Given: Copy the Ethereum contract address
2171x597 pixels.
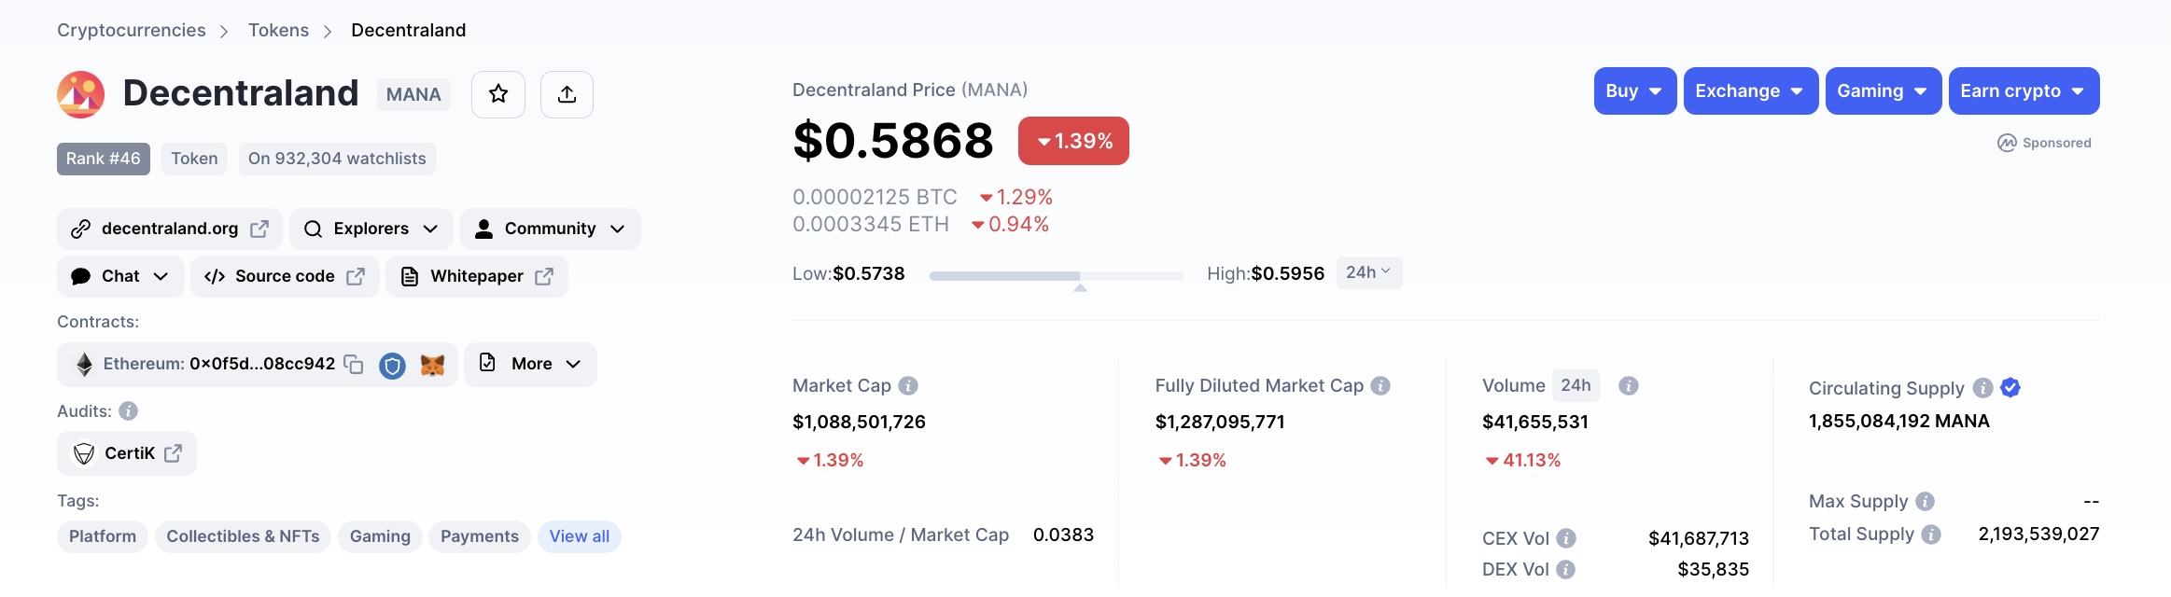Looking at the screenshot, I should click(x=354, y=364).
